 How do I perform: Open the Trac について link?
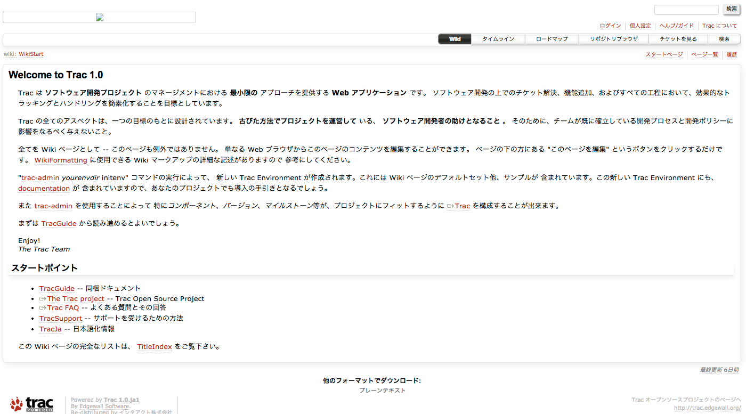pos(719,26)
